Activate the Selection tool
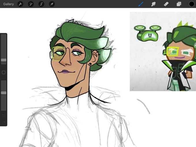This screenshot has width=196, height=147. 41,4
